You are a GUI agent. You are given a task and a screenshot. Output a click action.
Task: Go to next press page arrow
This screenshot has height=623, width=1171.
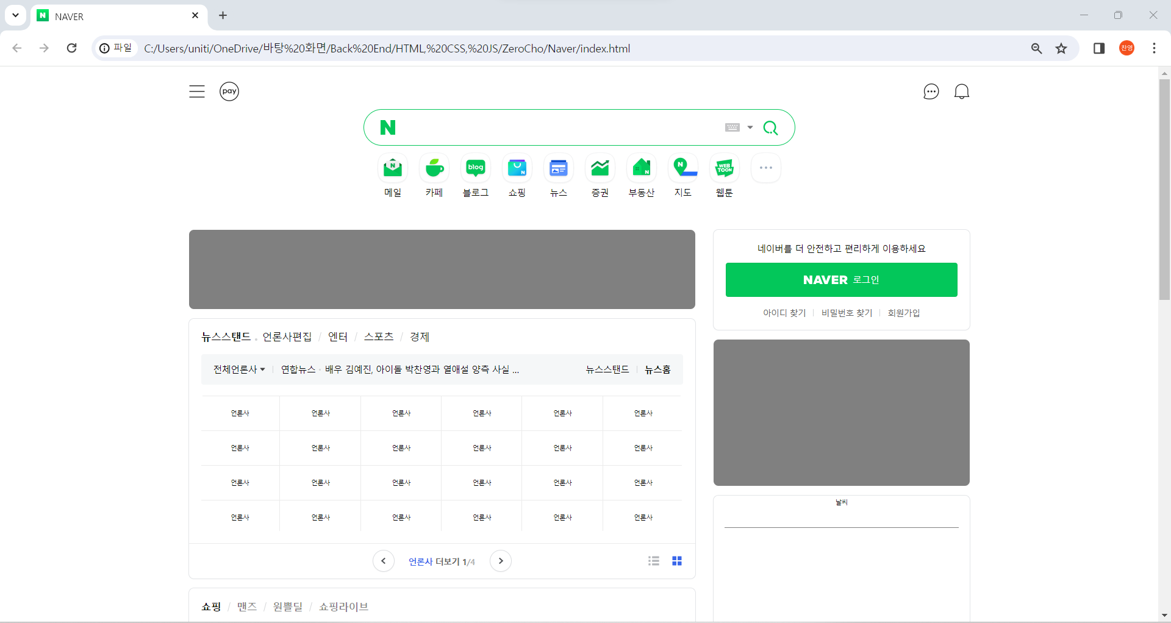[x=501, y=561]
